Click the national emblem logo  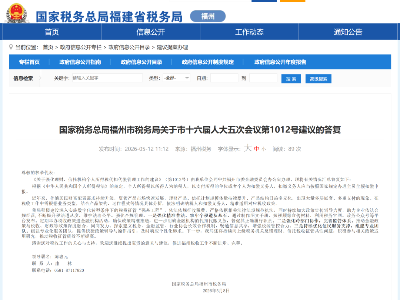16,13
